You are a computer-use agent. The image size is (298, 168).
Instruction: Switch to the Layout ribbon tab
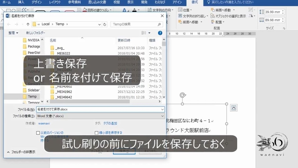click(x=55, y=2)
